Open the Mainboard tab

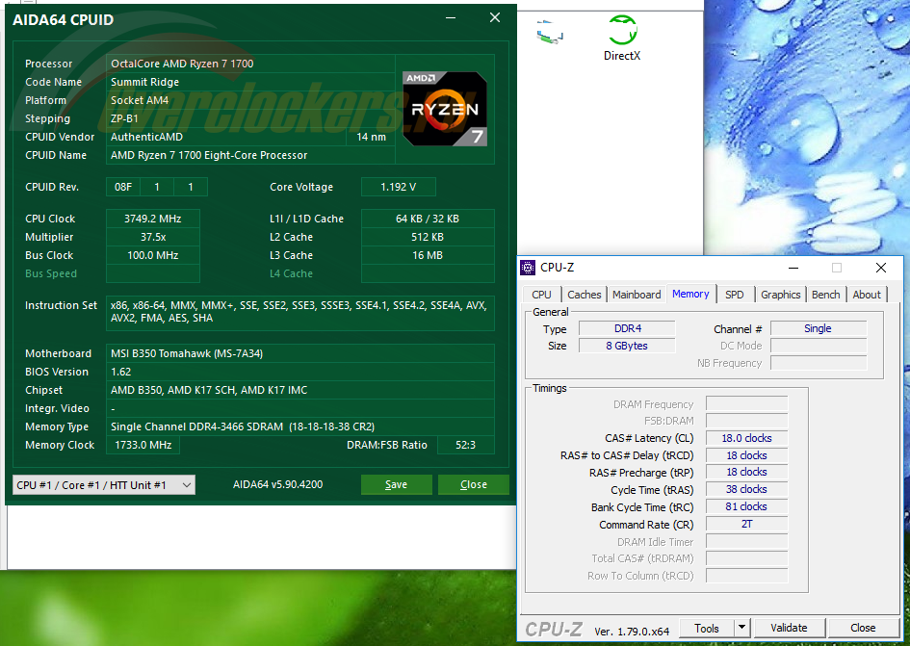pyautogui.click(x=637, y=295)
